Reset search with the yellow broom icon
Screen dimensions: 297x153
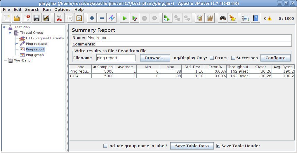[232, 18]
